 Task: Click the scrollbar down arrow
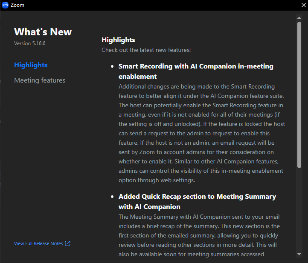click(x=299, y=254)
